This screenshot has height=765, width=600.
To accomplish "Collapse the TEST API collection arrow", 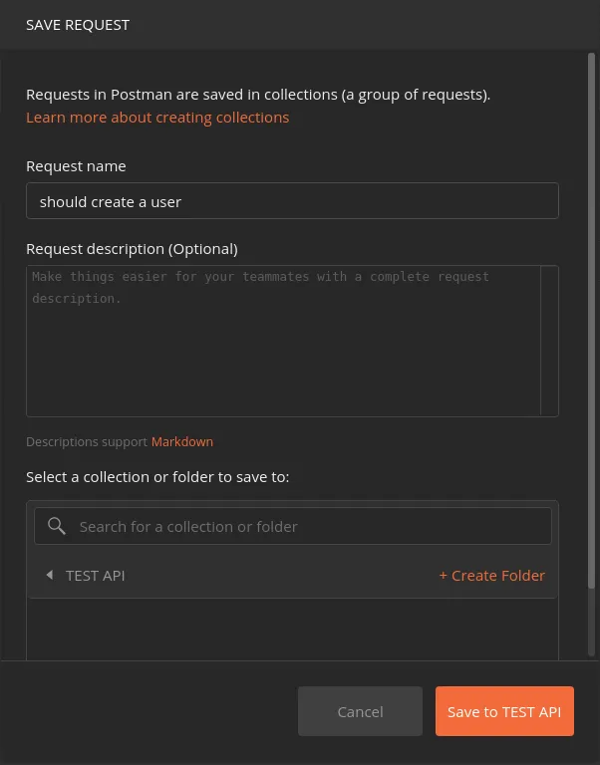I will (49, 575).
